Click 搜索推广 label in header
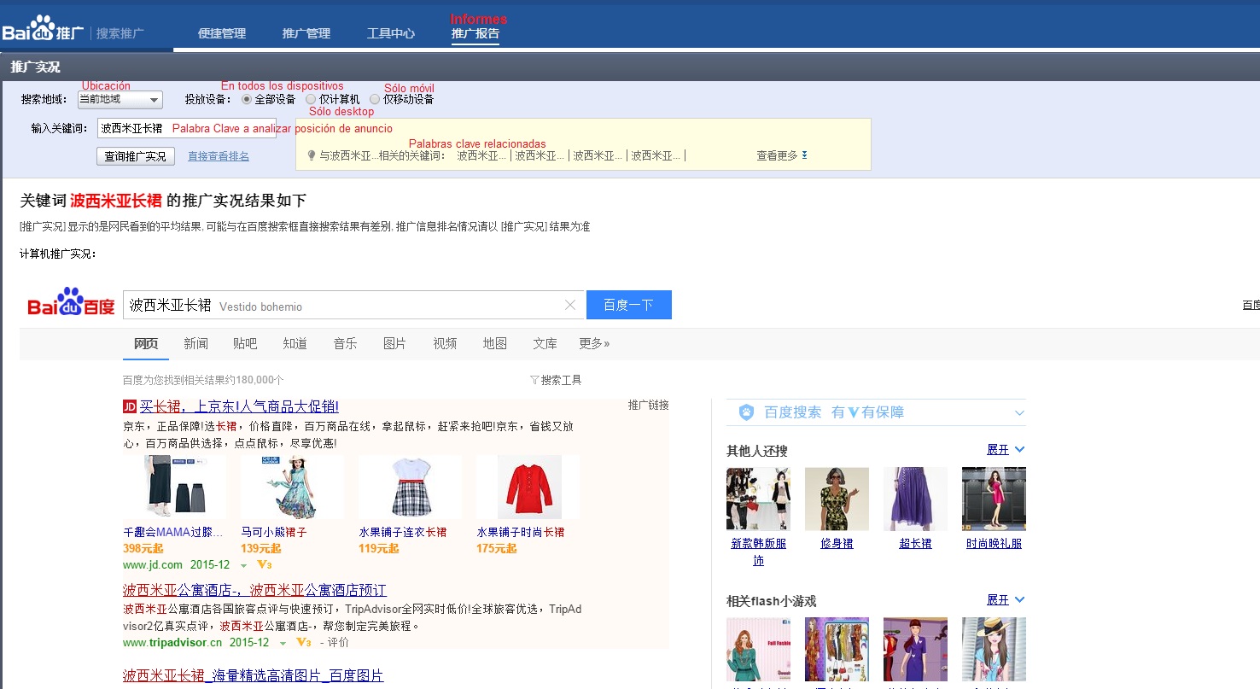Viewport: 1260px width, 689px height. [x=120, y=33]
